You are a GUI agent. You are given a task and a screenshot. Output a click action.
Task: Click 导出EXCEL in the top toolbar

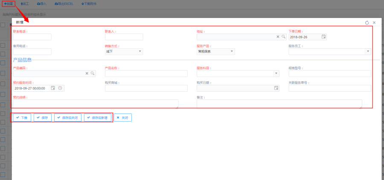pos(64,3)
